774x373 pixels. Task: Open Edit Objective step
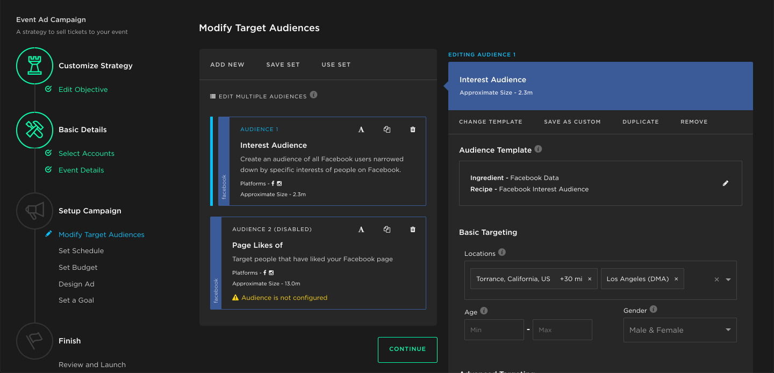pyautogui.click(x=83, y=89)
